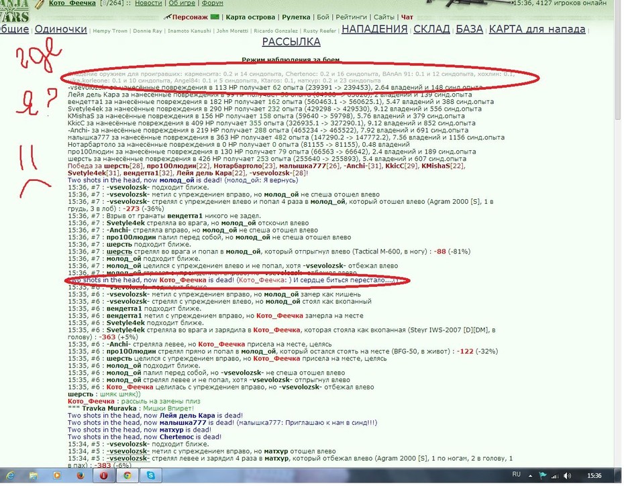The height and width of the screenshot is (486, 624).
Task: Click вендетта1[32] in the Победа line
Action: [x=147, y=173]
